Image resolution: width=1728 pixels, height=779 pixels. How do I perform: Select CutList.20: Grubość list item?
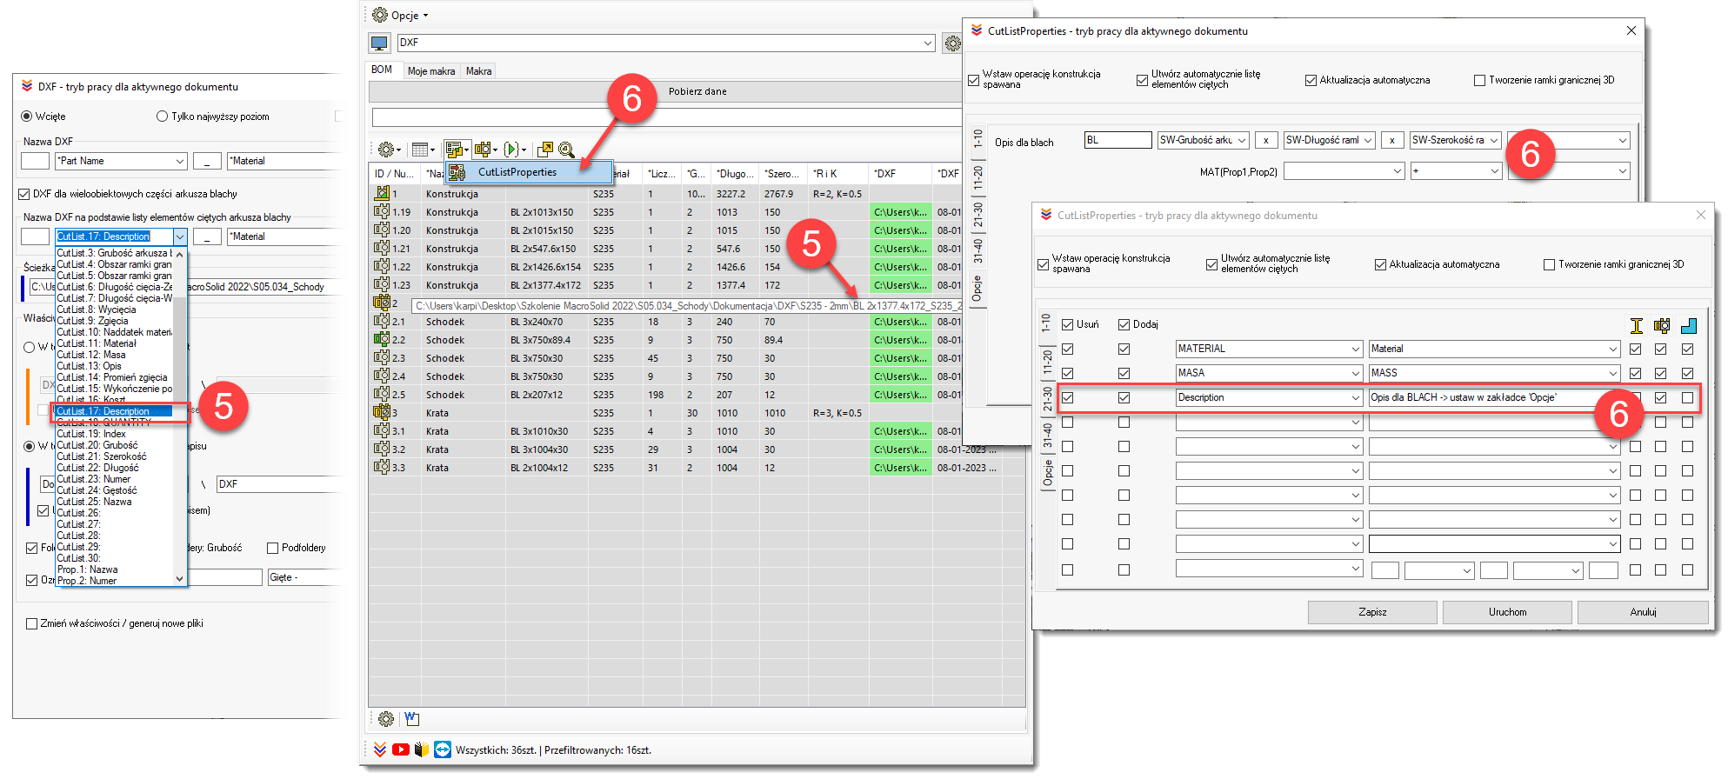(115, 445)
